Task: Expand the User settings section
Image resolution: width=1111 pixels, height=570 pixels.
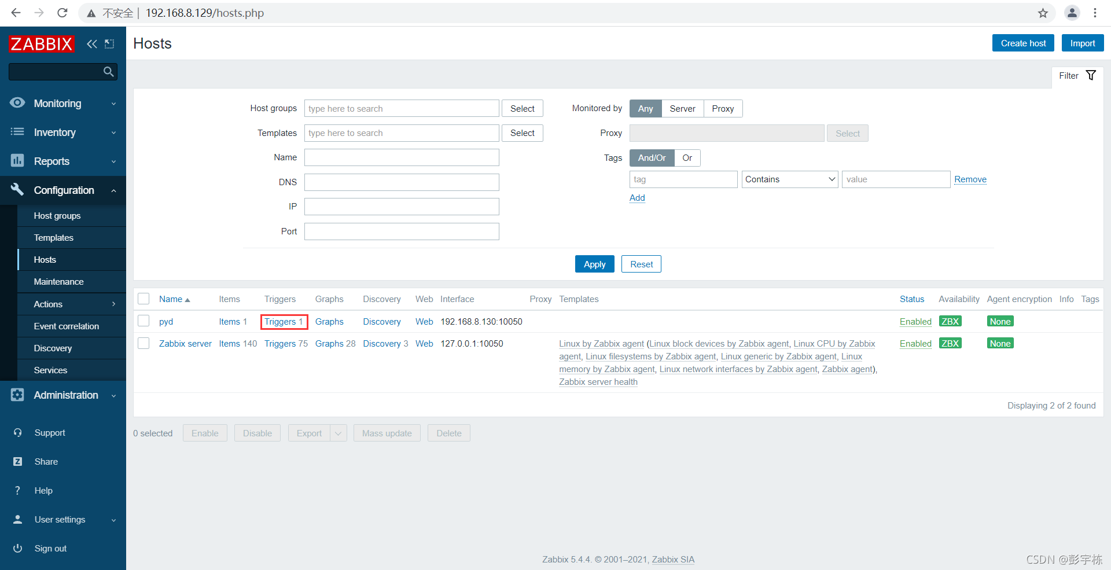Action: point(113,520)
